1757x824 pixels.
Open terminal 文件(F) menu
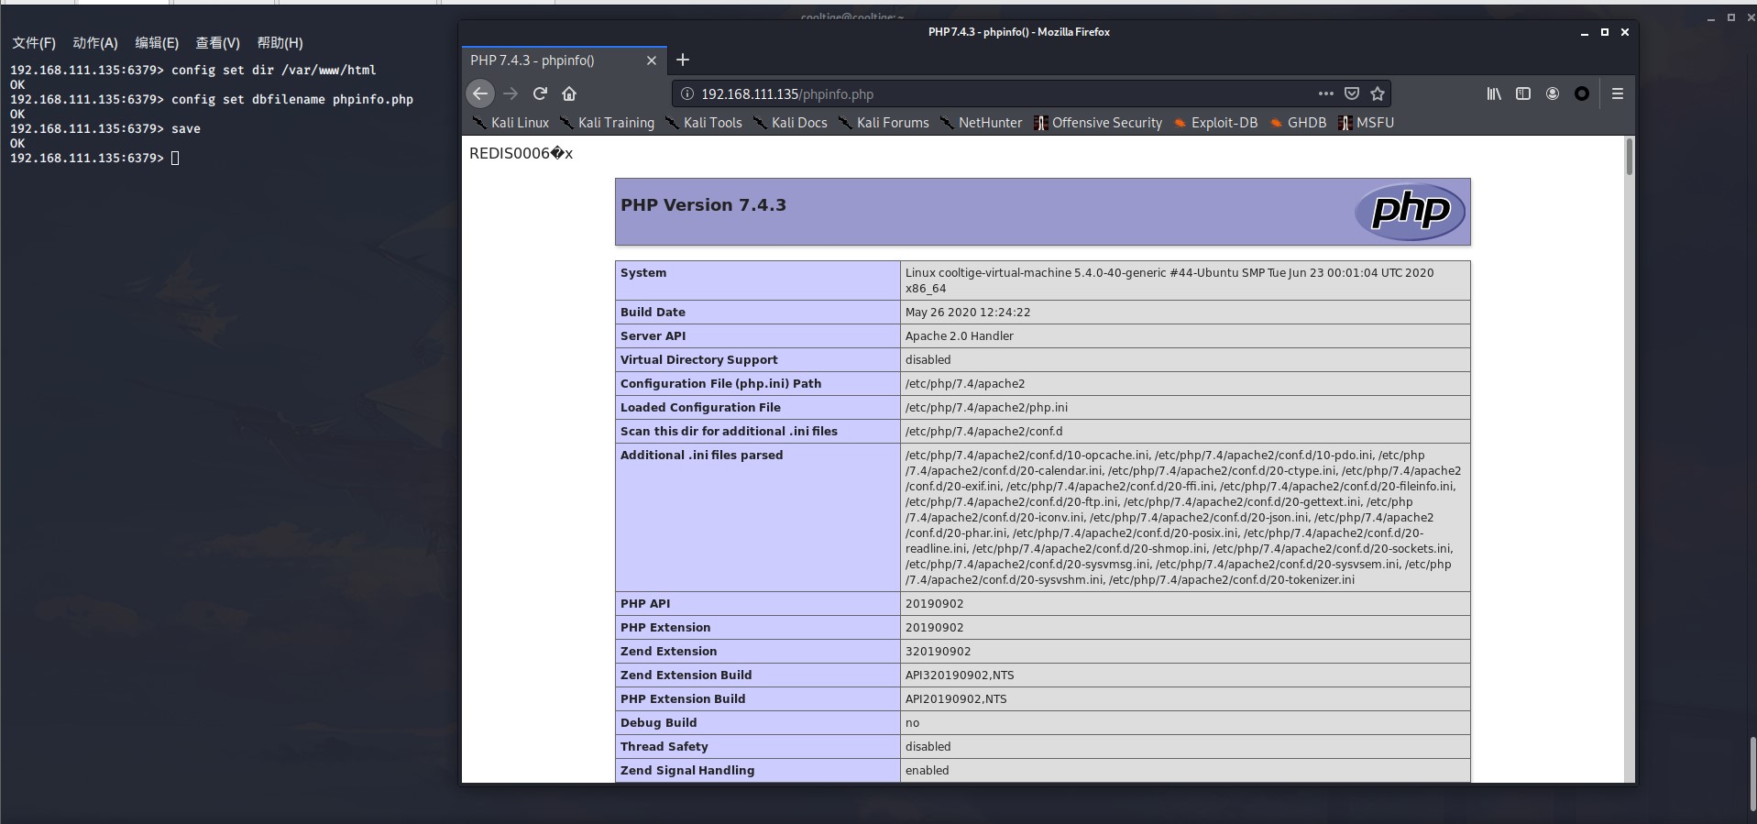(34, 43)
